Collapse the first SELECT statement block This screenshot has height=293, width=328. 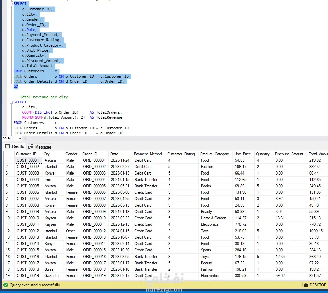coord(11,4)
